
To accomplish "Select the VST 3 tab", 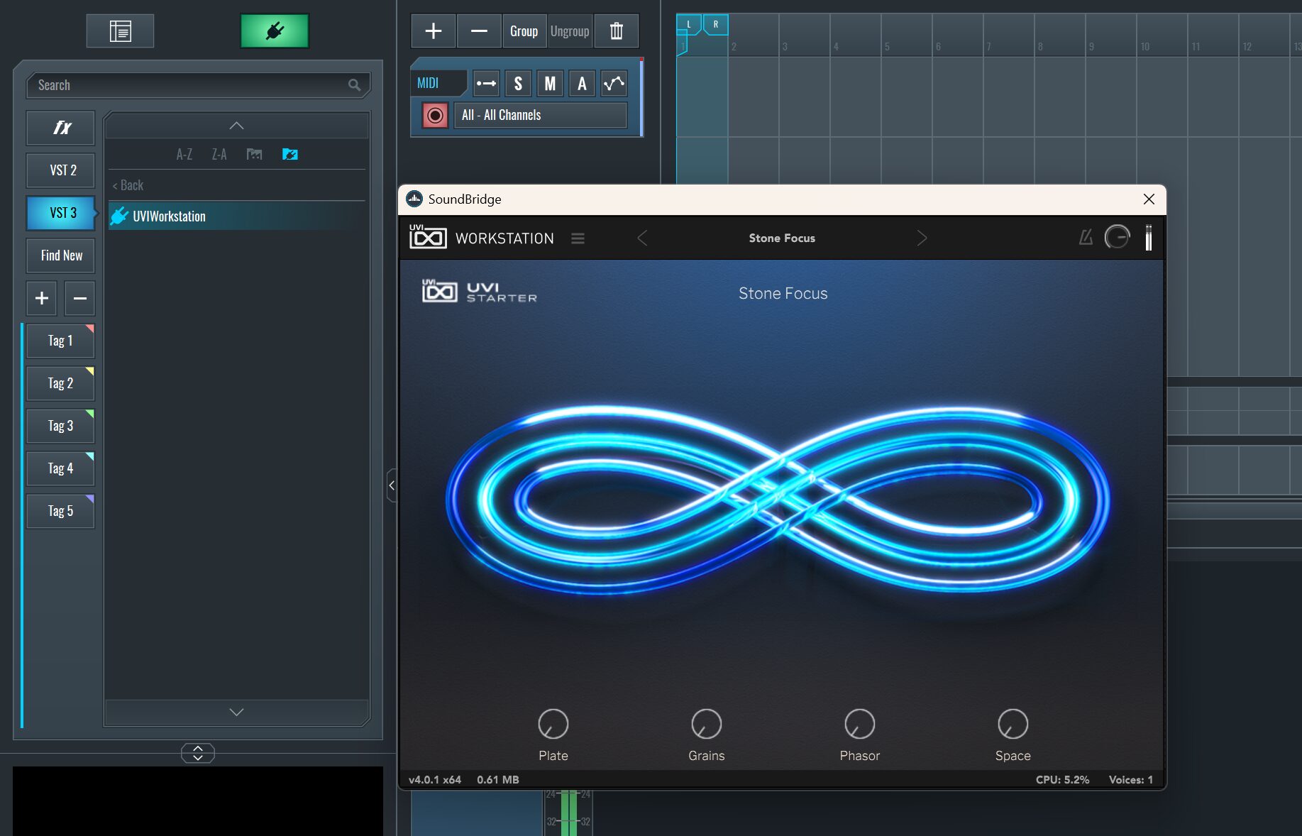I will coord(61,213).
